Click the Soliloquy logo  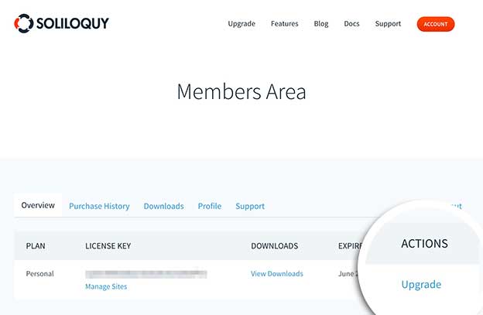[x=62, y=23]
